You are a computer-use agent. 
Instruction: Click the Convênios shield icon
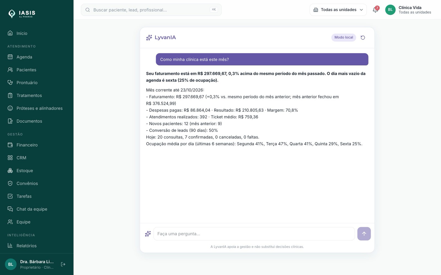pyautogui.click(x=10, y=183)
